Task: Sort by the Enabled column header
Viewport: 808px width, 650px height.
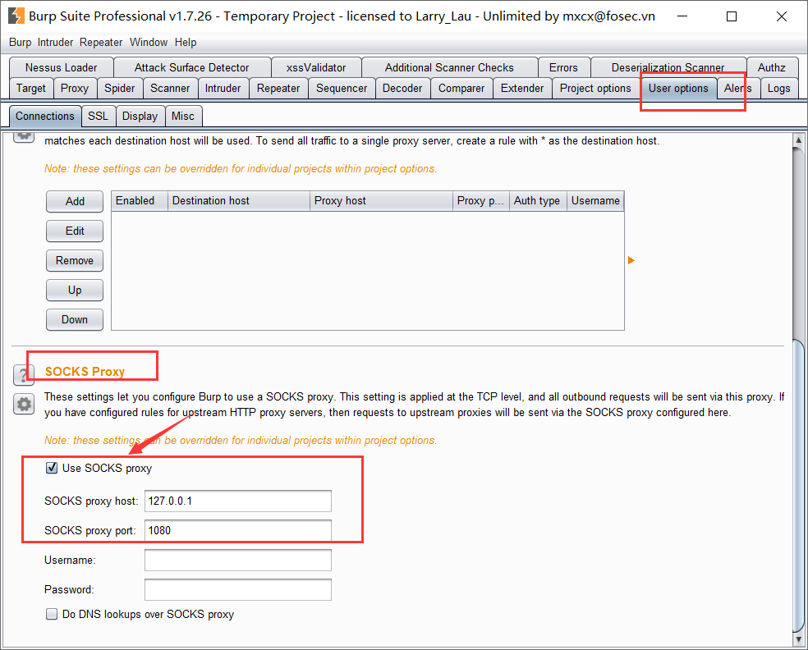Action: [140, 201]
